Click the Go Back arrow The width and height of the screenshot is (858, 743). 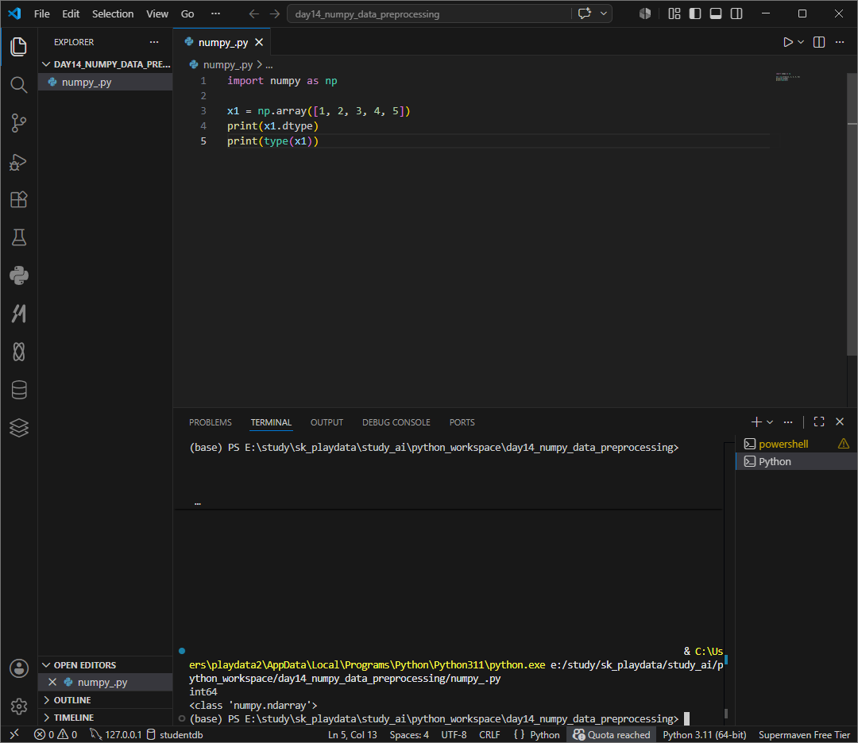pos(253,14)
